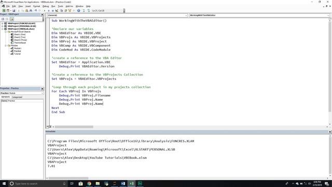The width and height of the screenshot is (332, 187).
Task: Select Module1 in Modules folder
Action: 17,48
